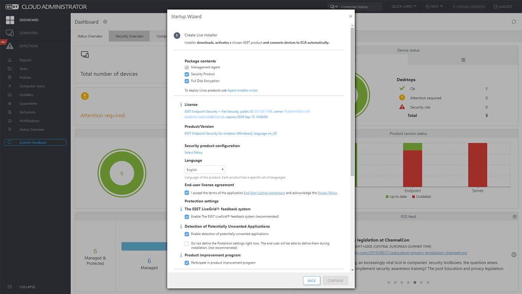Click the Potentially Unwanted Applications info icon
The image size is (522, 294).
(181, 226)
